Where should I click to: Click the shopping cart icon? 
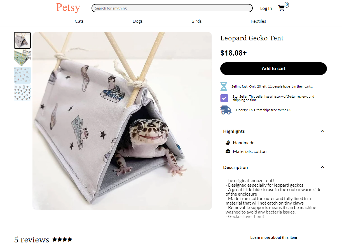(282, 8)
